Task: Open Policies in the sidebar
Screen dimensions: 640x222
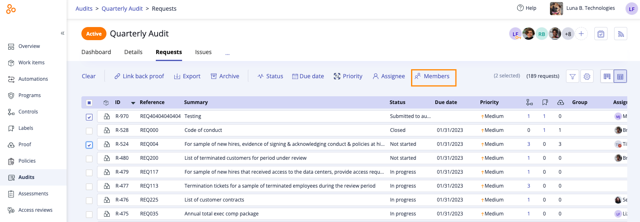Action: 27,161
